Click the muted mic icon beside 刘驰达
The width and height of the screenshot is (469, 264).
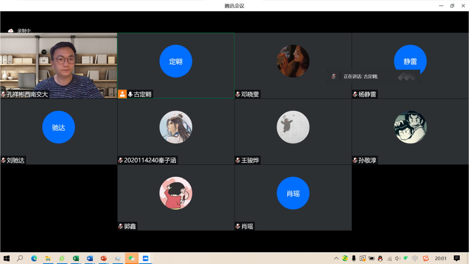[x=3, y=160]
